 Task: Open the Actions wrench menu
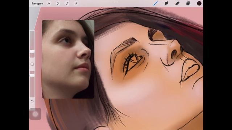49,3
